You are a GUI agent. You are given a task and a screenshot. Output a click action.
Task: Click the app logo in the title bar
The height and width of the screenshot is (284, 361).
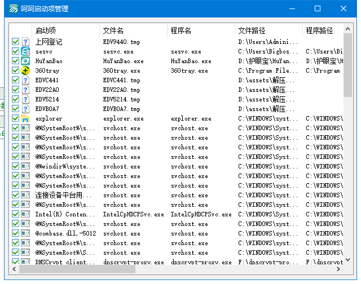point(14,9)
